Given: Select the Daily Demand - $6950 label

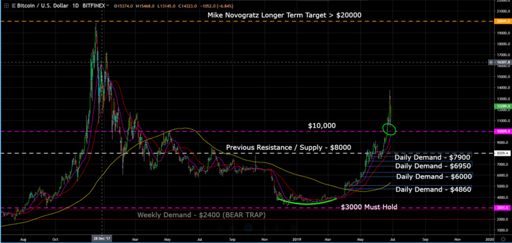Looking at the screenshot, I should coord(433,166).
